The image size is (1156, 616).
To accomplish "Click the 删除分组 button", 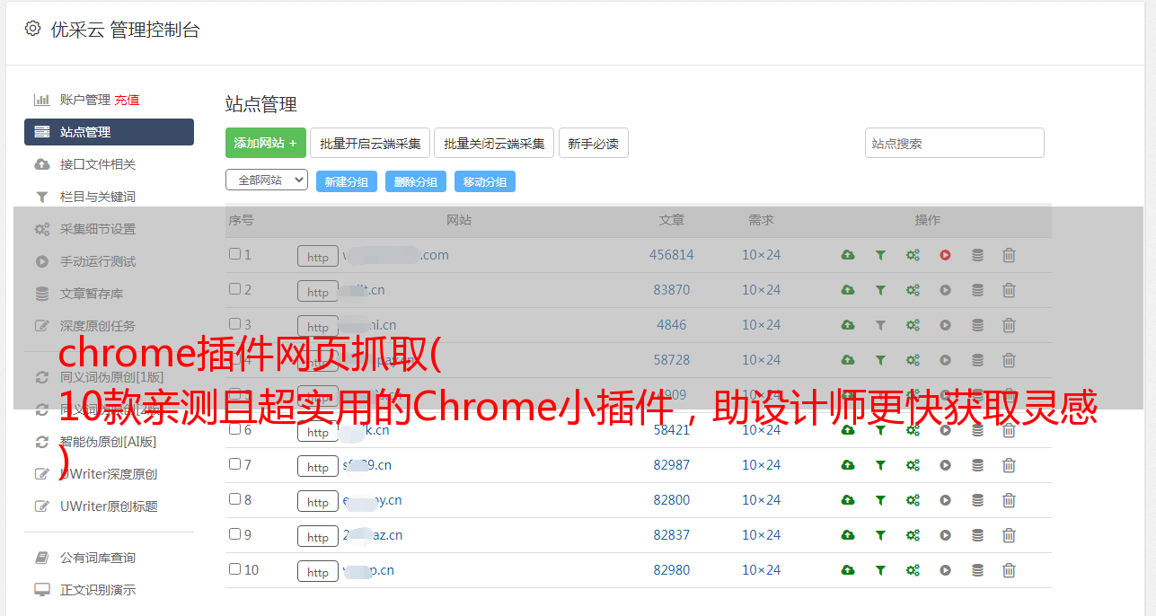I will (416, 181).
